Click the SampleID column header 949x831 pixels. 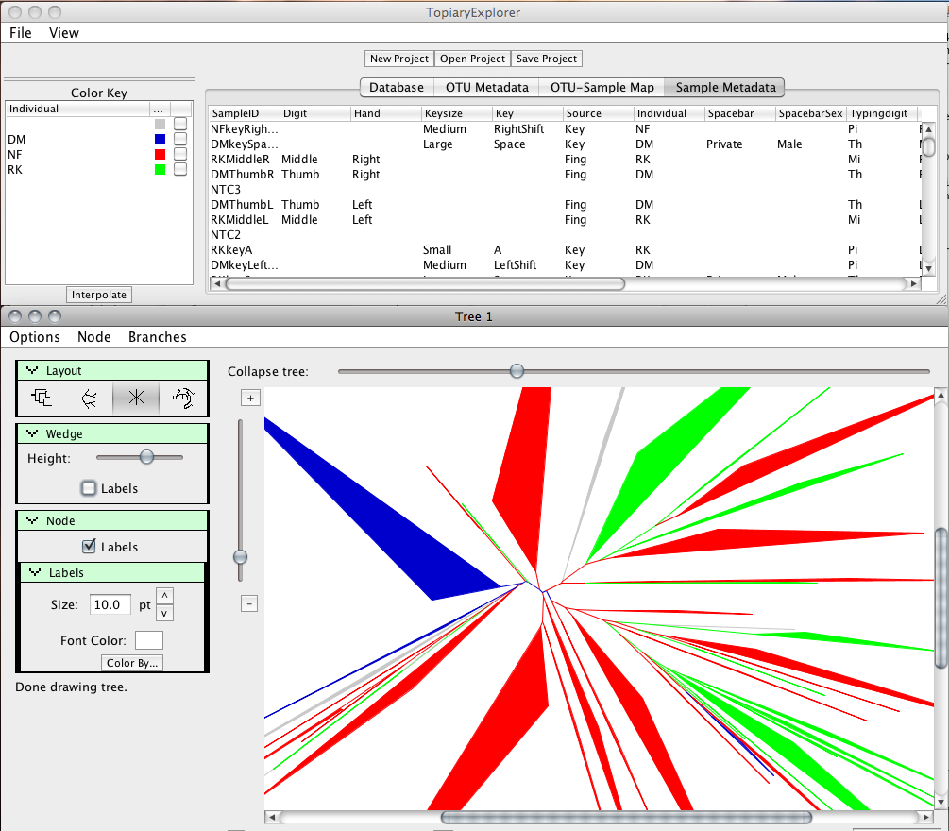(x=245, y=113)
